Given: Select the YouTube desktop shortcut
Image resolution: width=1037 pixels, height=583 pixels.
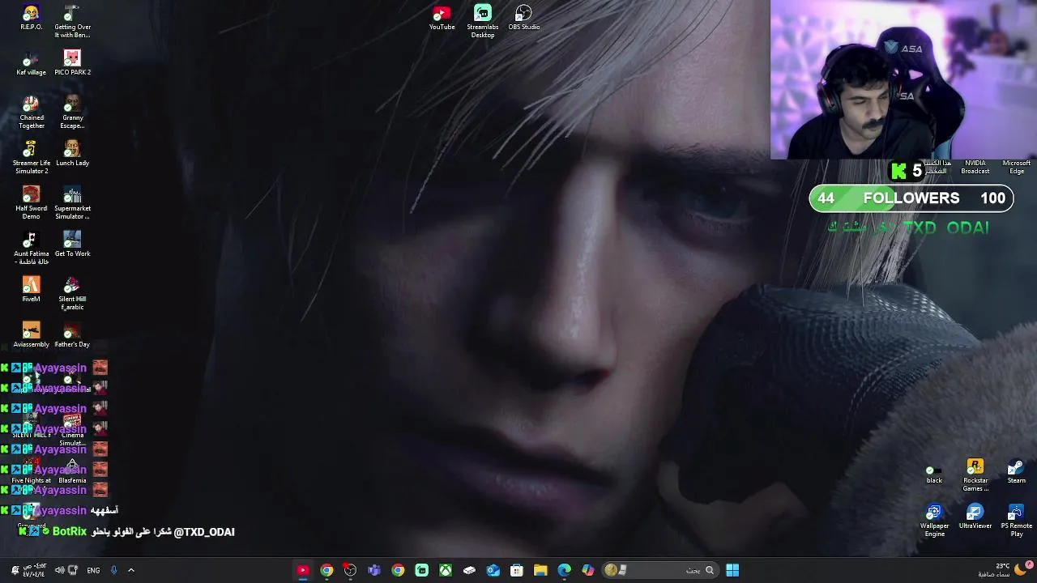Looking at the screenshot, I should [x=442, y=18].
